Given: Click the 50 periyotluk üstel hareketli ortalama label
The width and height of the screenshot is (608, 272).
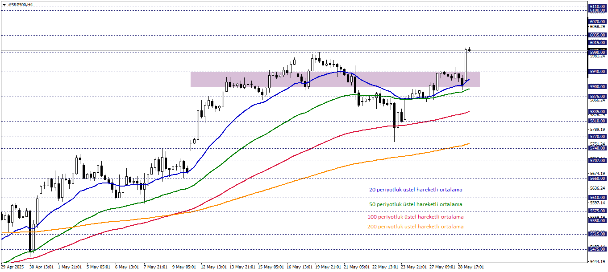Looking at the screenshot, I should (416, 204).
